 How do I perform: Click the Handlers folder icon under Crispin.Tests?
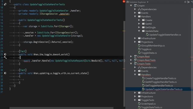(139, 74)
